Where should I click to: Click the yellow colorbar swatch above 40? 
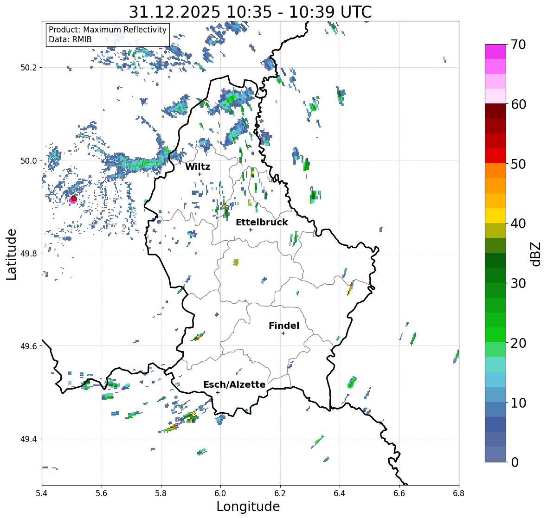(496, 216)
